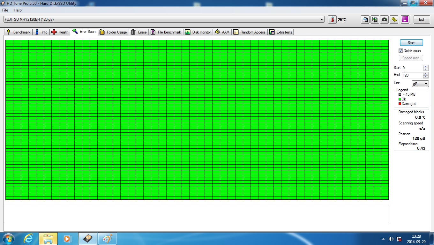Open the Help menu
Viewport: 434px width, 245px height.
coord(18,10)
